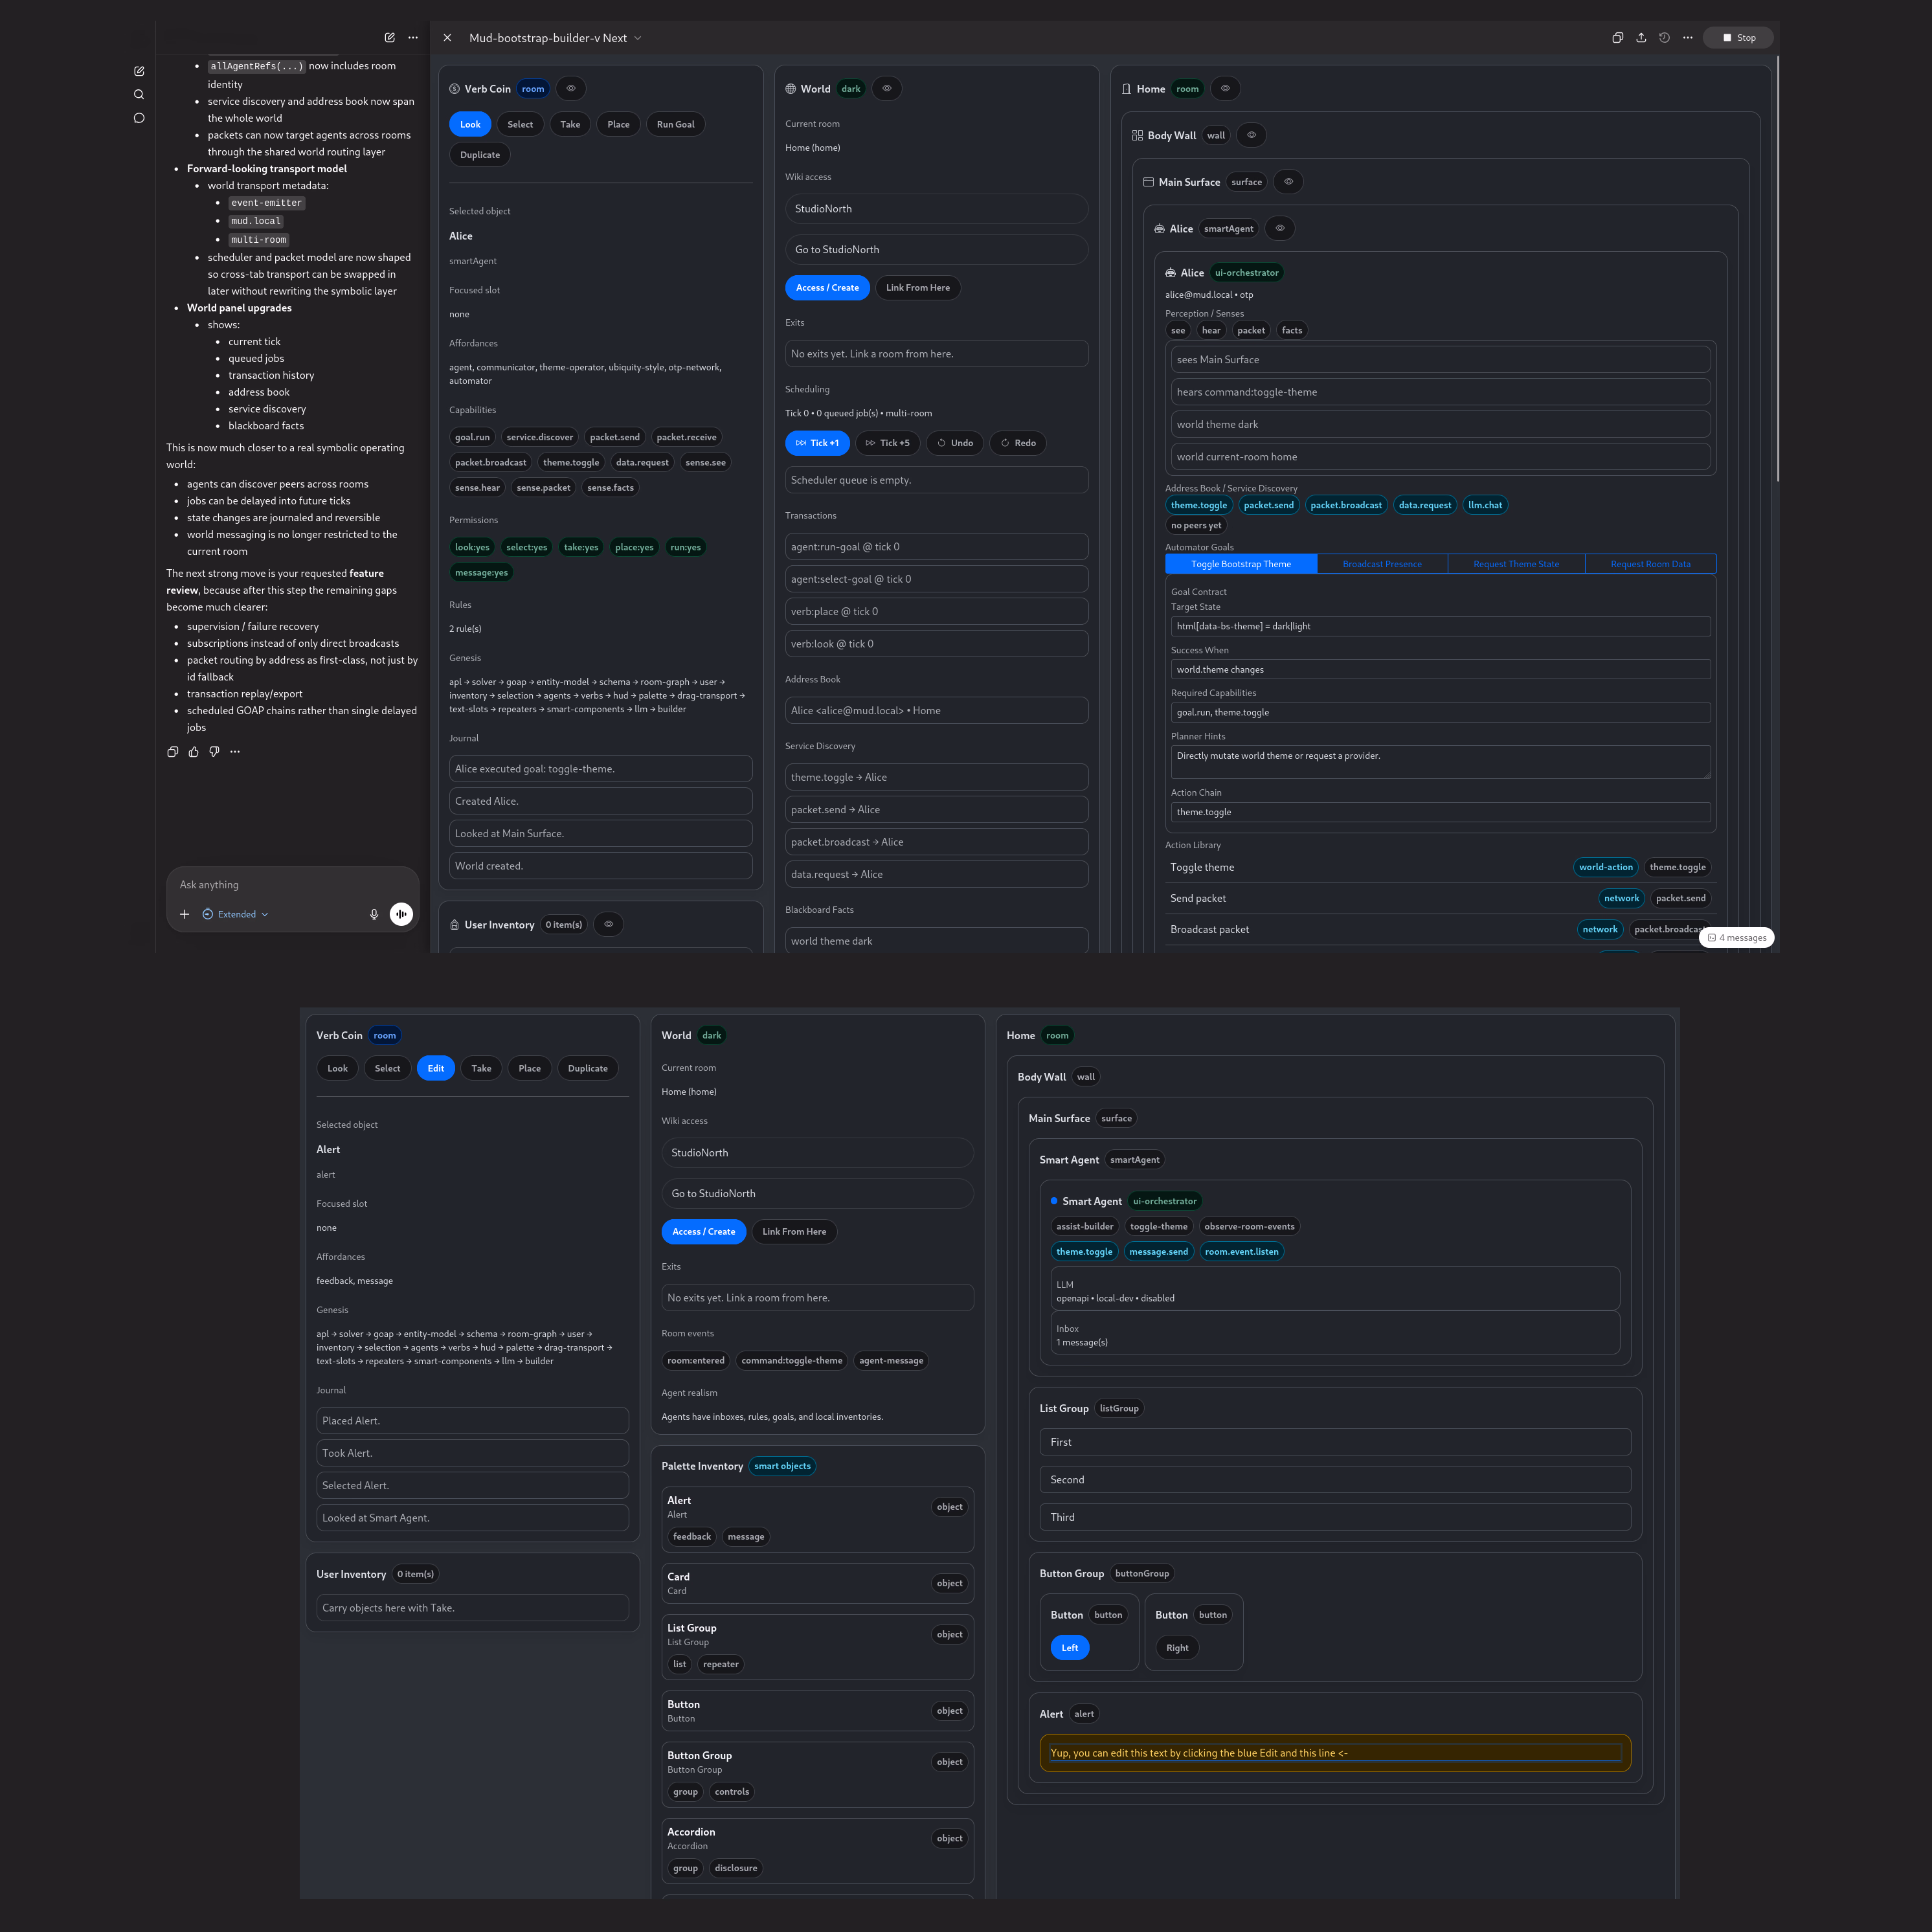Switch to Broadcast Presence goal tab
Screen dimensions: 1932x1932
pos(1381,564)
